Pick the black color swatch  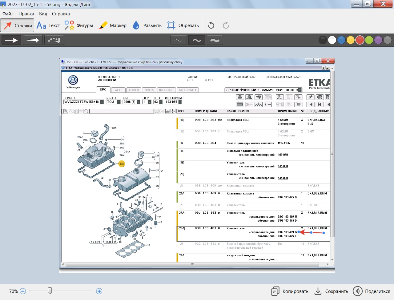coord(323,40)
